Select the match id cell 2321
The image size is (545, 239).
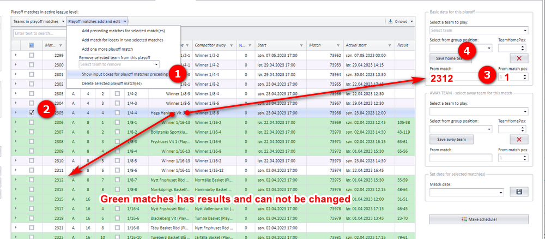coord(54,228)
